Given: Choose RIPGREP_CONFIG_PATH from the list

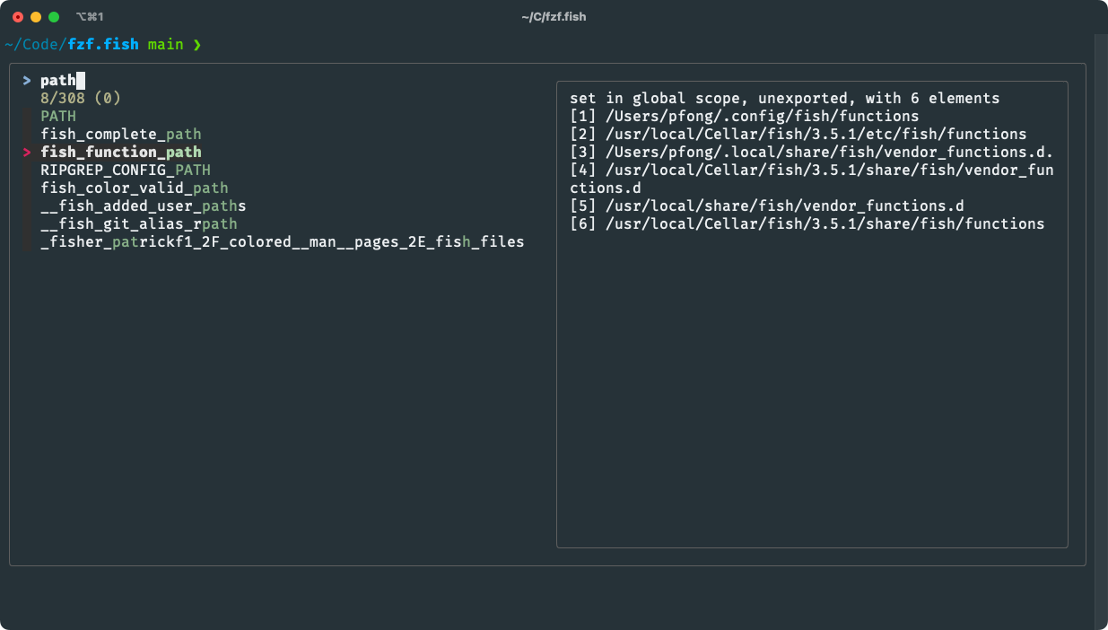Looking at the screenshot, I should pyautogui.click(x=126, y=171).
